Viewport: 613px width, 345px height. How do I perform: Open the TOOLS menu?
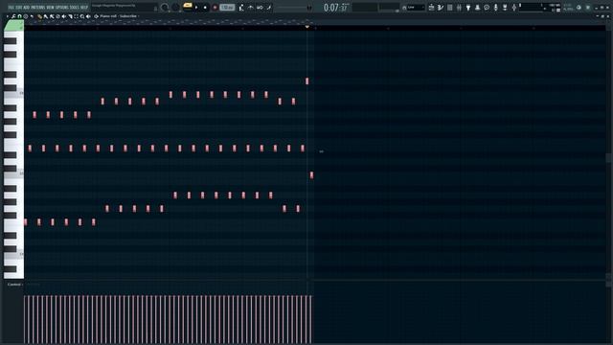75,8
